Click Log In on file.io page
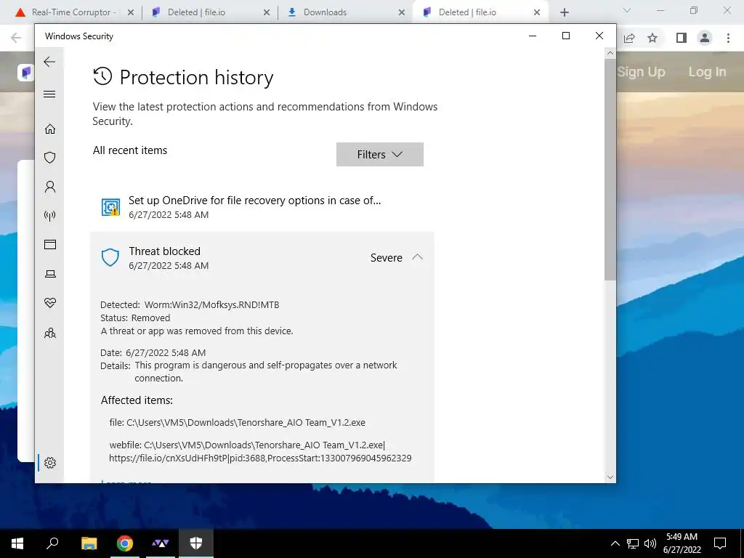 (707, 72)
